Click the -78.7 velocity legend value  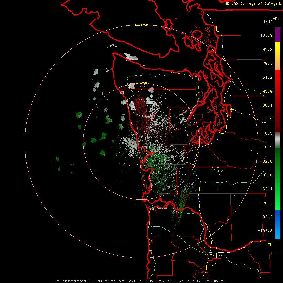(266, 203)
